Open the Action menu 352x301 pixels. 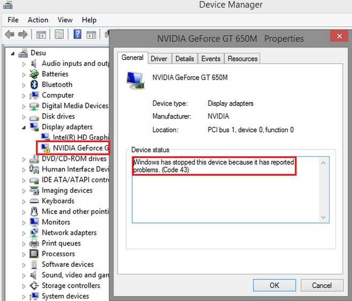[x=38, y=20]
